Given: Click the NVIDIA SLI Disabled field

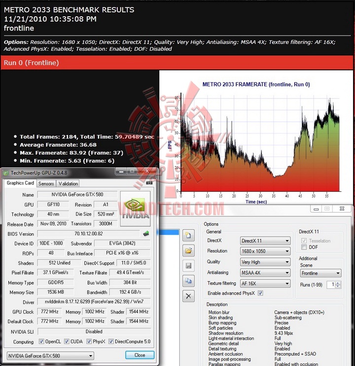Looking at the screenshot, I should coord(94,332).
